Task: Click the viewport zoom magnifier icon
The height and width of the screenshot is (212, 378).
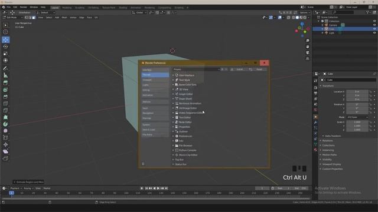Action: 308,41
